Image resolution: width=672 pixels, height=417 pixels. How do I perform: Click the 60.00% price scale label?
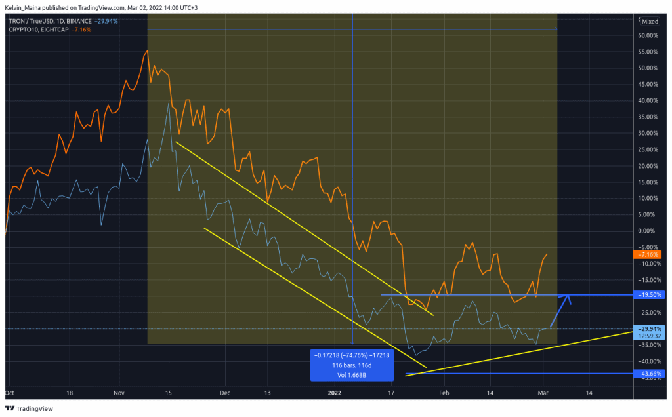(648, 35)
